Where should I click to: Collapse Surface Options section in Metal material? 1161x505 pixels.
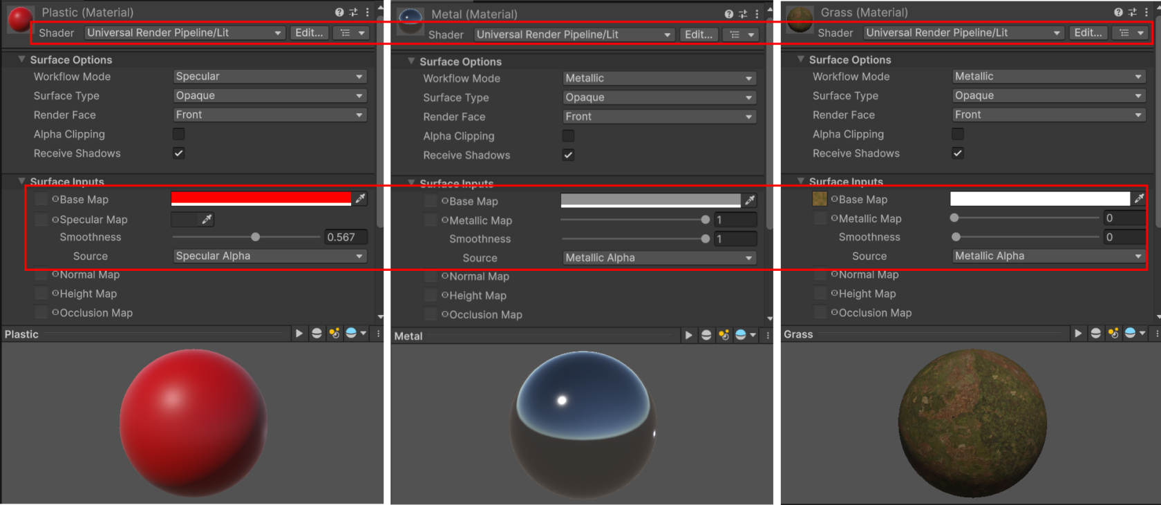(412, 61)
